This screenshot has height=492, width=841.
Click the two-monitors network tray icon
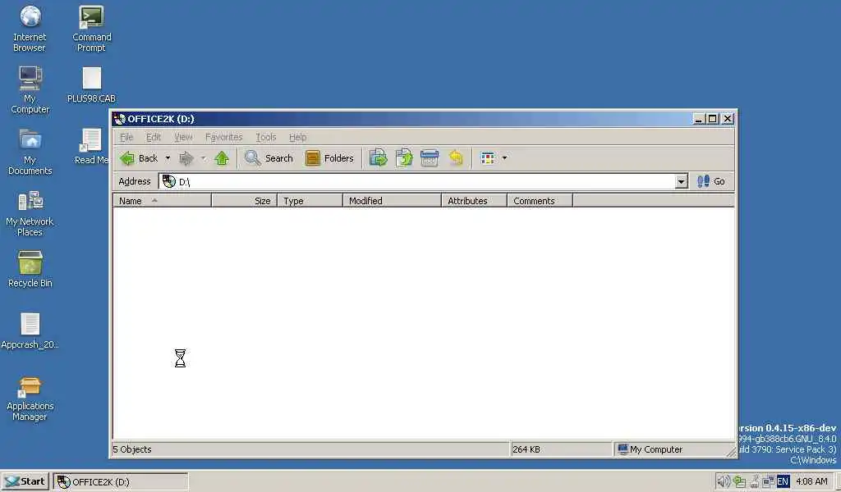tap(768, 481)
